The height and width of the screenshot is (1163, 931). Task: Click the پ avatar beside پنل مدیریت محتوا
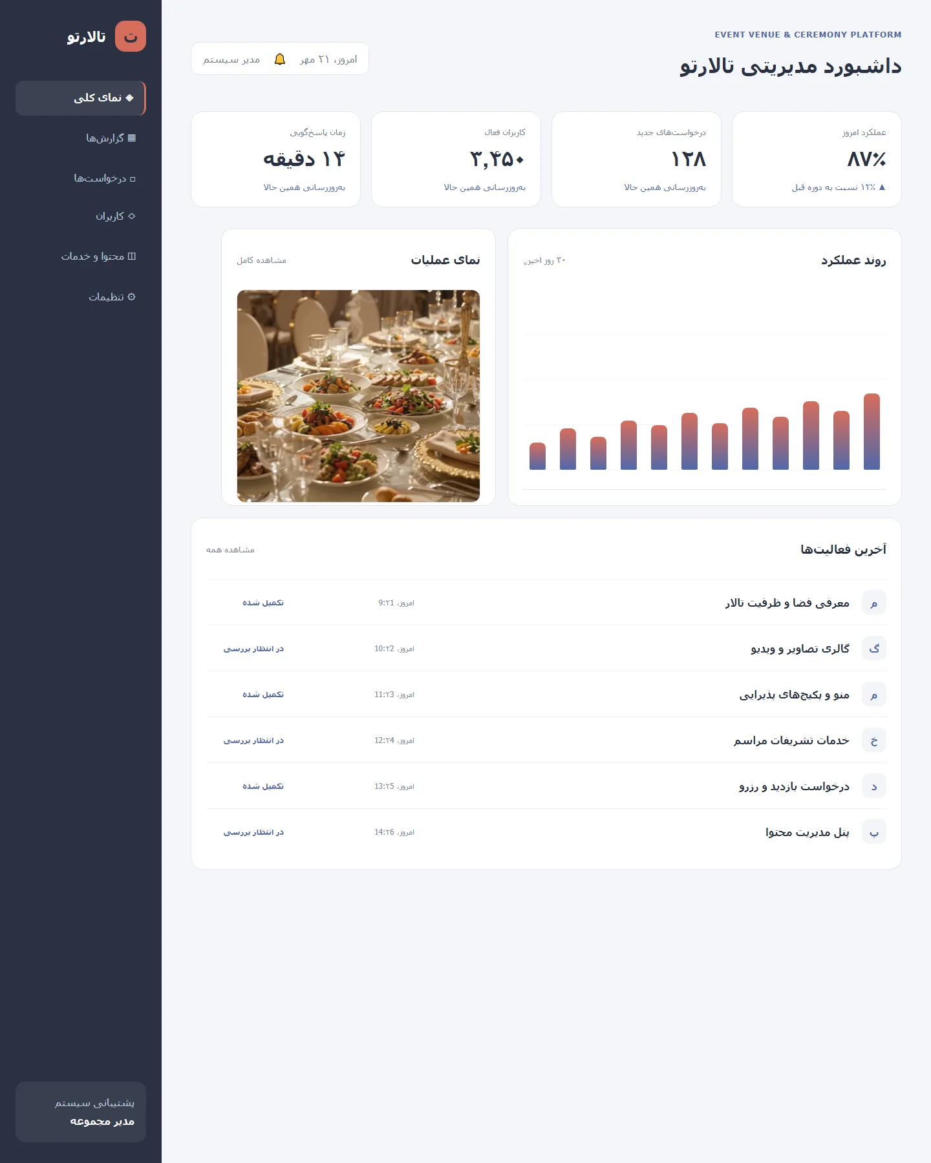pos(874,832)
